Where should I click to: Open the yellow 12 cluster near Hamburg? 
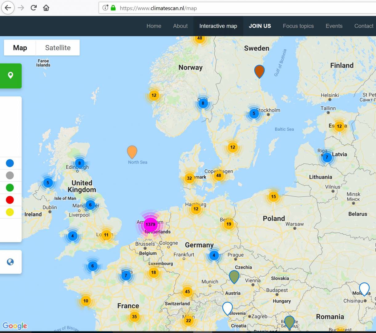196,209
